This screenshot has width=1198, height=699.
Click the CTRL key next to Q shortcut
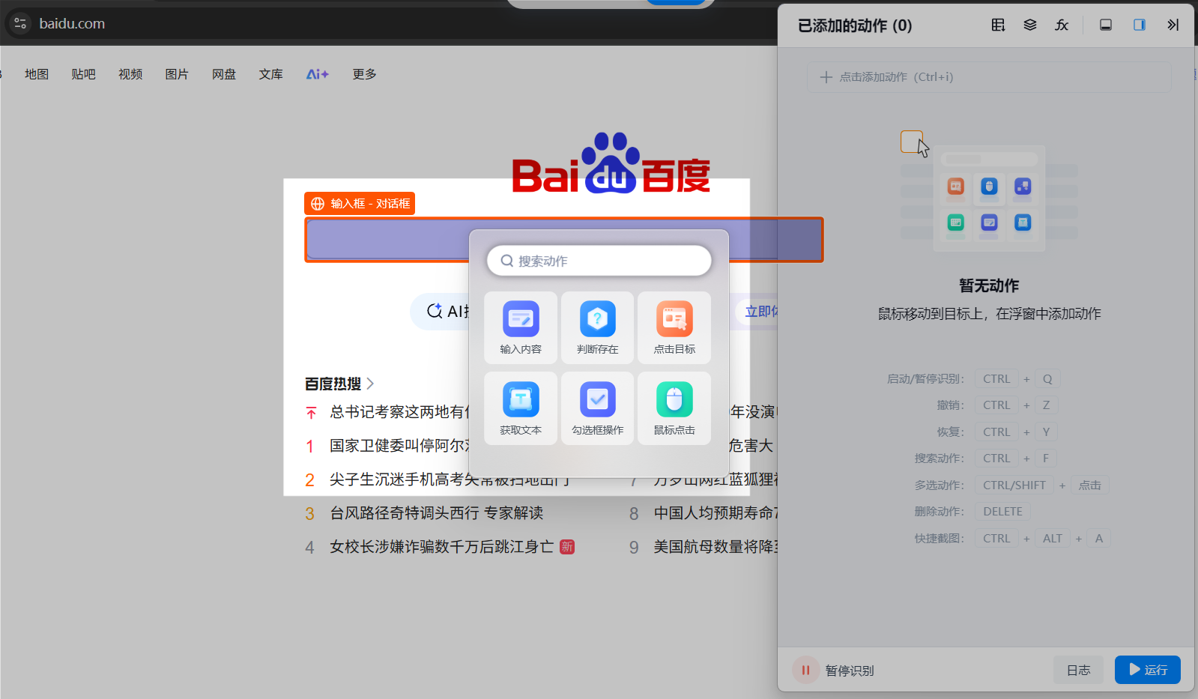[996, 379]
